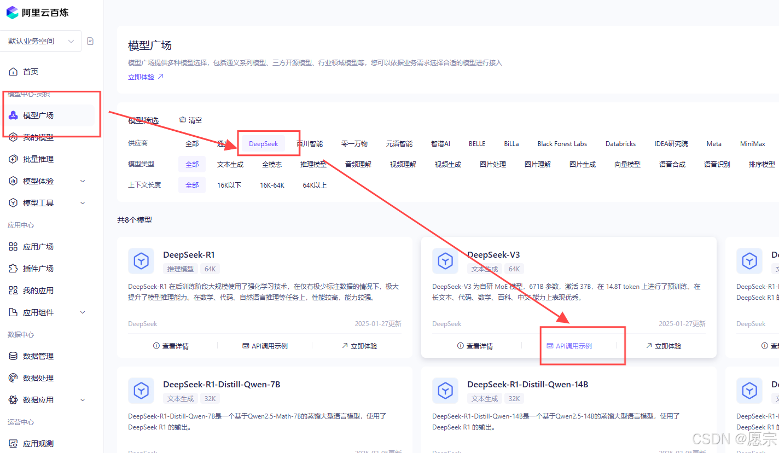Click the 模型体验 sidebar icon
The height and width of the screenshot is (453, 779).
point(14,181)
